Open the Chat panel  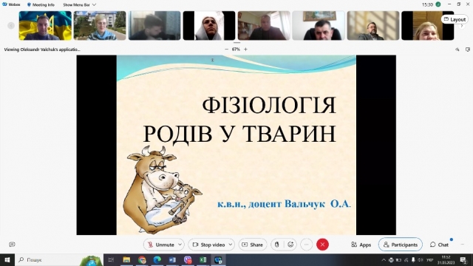440,245
